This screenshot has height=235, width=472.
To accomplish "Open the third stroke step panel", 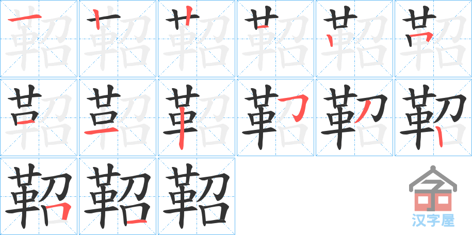I will [196, 39].
